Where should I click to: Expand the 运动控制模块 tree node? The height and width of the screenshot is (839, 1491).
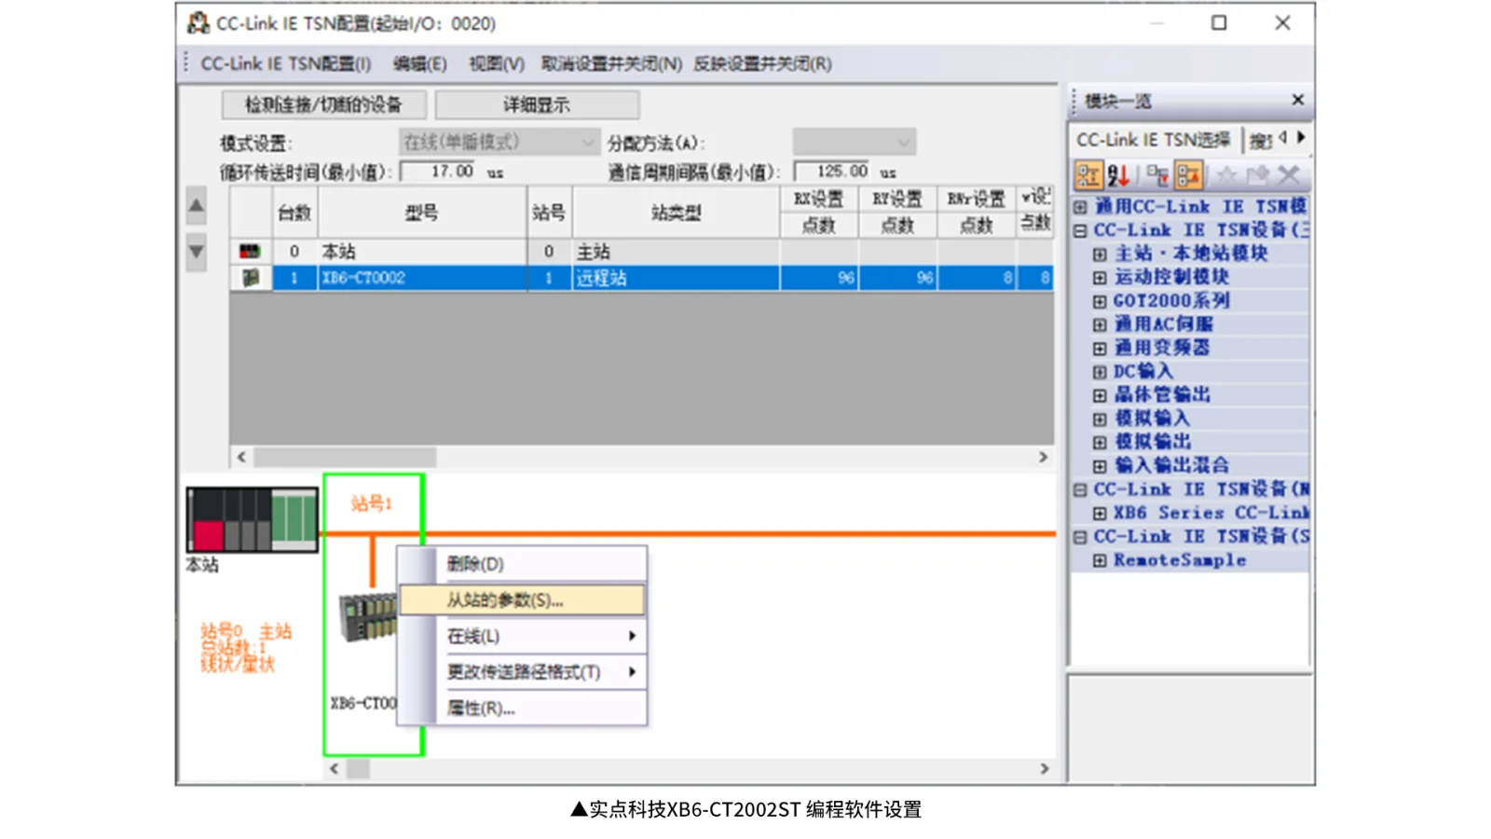(1100, 278)
